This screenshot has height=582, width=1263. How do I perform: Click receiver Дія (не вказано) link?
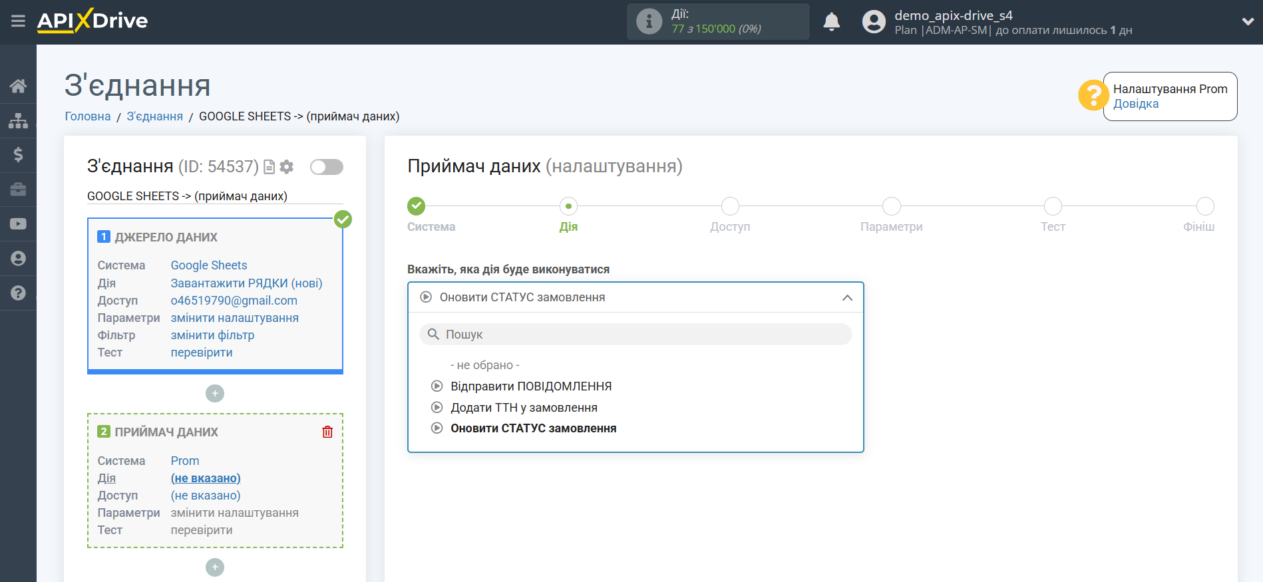206,478
